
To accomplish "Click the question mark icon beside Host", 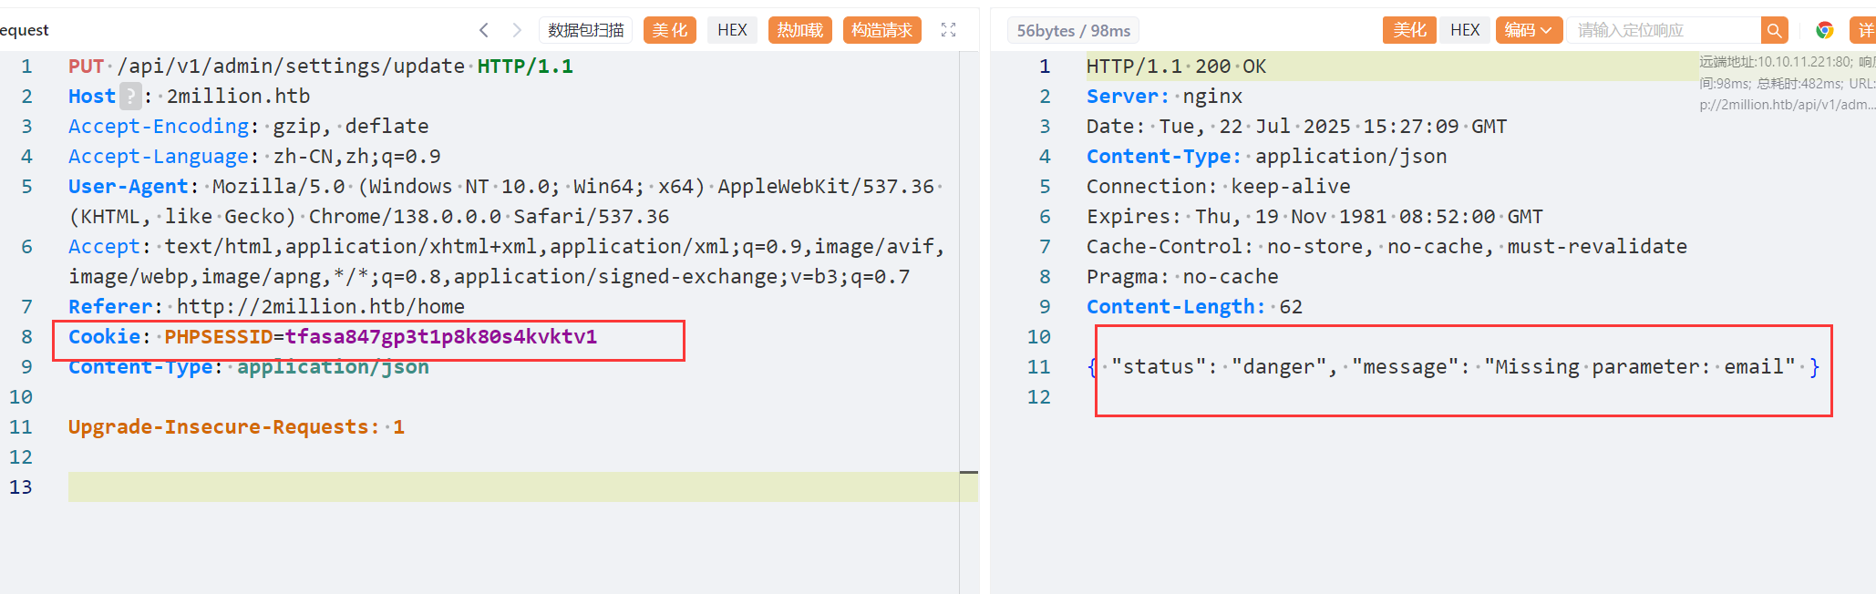I will tap(131, 97).
